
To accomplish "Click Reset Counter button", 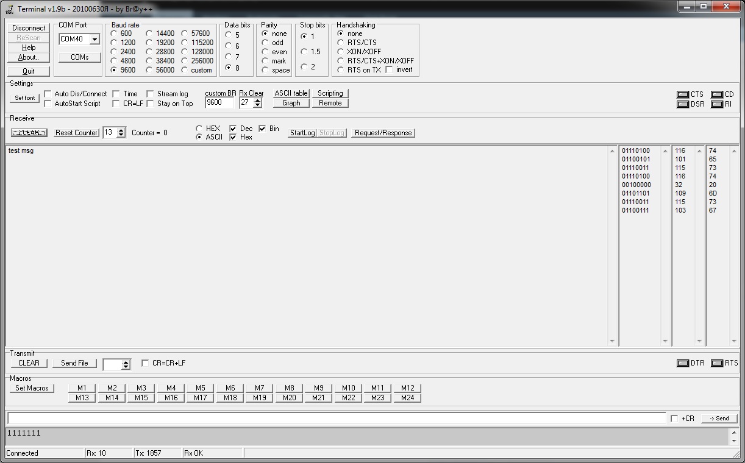I will coord(77,133).
